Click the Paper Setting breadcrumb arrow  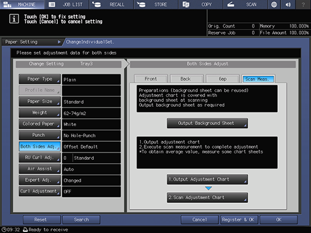pos(59,42)
